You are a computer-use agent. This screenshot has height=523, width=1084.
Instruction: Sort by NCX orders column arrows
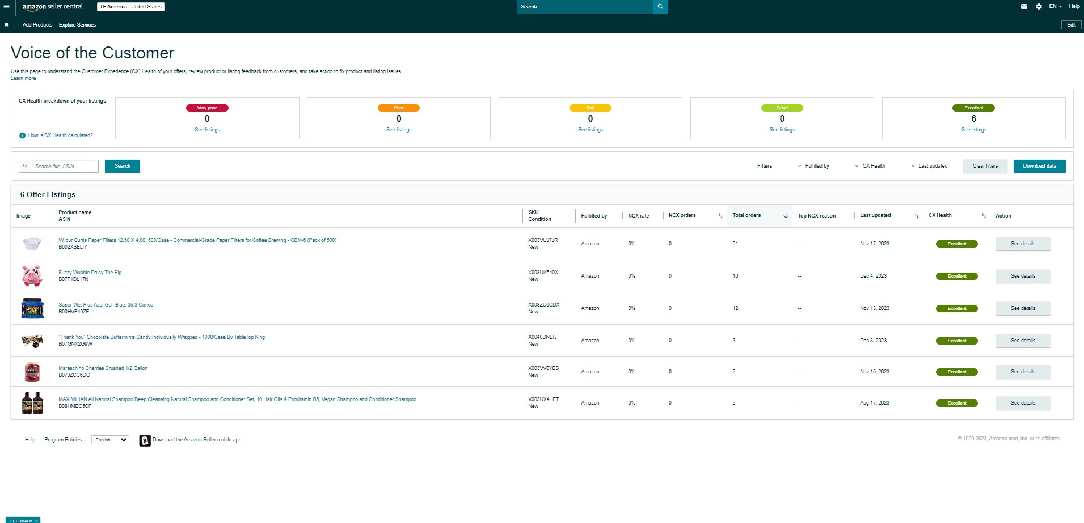tap(720, 216)
